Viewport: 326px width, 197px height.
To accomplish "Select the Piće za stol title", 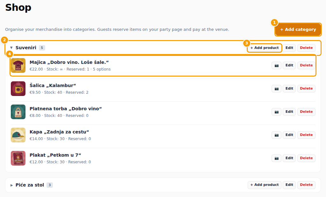I will click(x=30, y=185).
